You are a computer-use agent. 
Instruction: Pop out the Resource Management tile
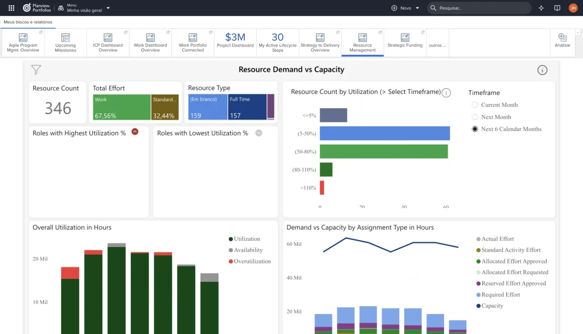click(380, 32)
